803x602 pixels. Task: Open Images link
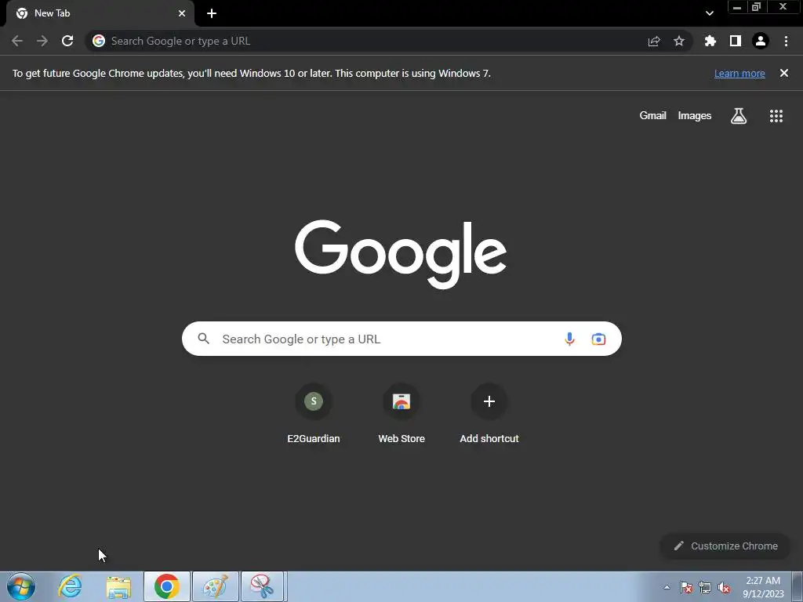pyautogui.click(x=695, y=116)
